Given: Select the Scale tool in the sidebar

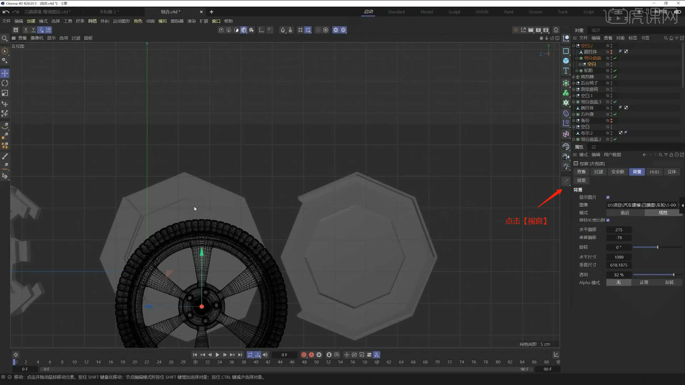Looking at the screenshot, I should [5, 93].
